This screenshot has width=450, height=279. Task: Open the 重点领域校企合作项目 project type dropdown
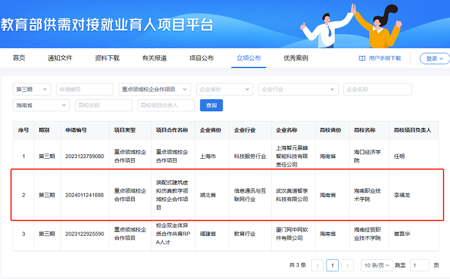(x=154, y=89)
